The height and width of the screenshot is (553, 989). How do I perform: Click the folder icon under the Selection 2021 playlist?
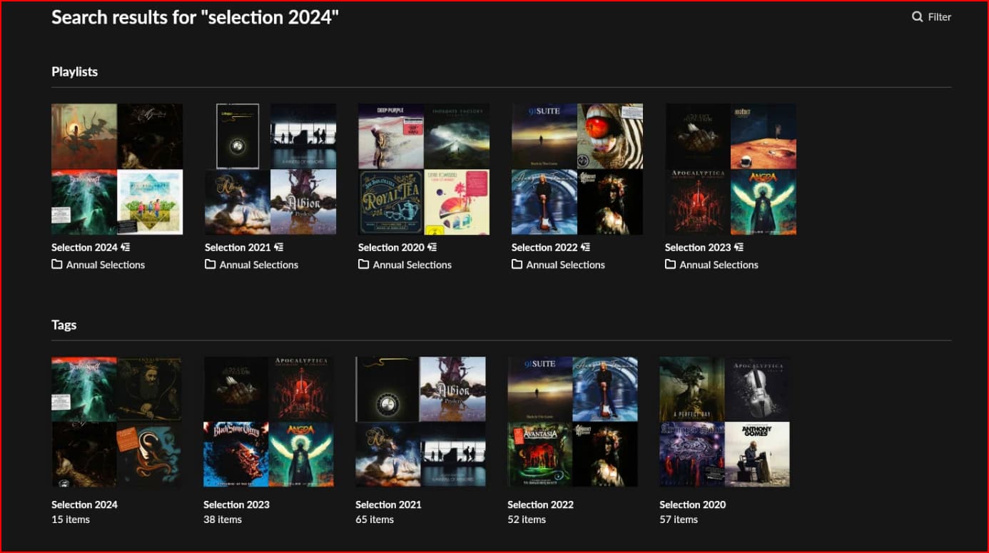coord(211,264)
